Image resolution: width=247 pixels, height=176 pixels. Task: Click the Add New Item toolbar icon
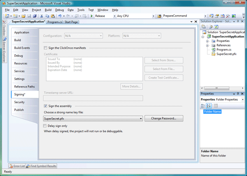15,16
